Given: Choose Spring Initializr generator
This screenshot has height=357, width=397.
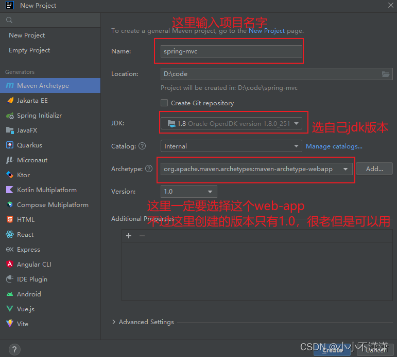Looking at the screenshot, I should tap(50, 116).
